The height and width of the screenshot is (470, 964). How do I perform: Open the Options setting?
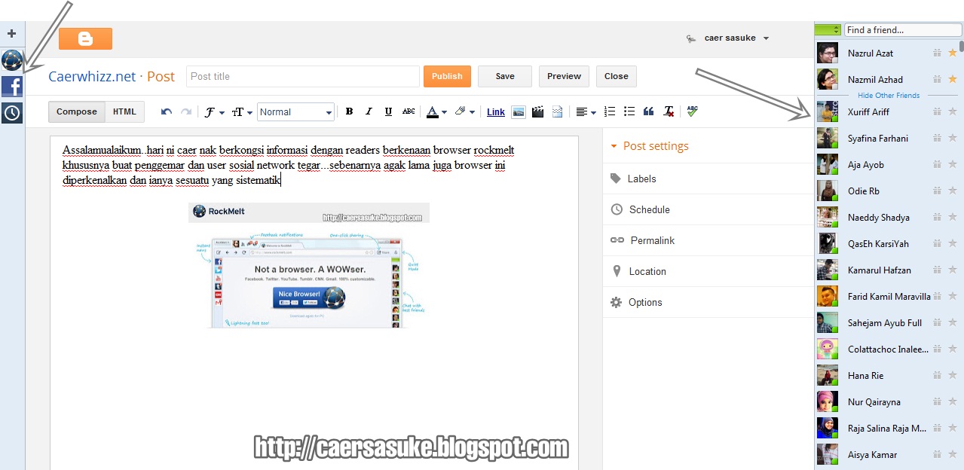708,302
